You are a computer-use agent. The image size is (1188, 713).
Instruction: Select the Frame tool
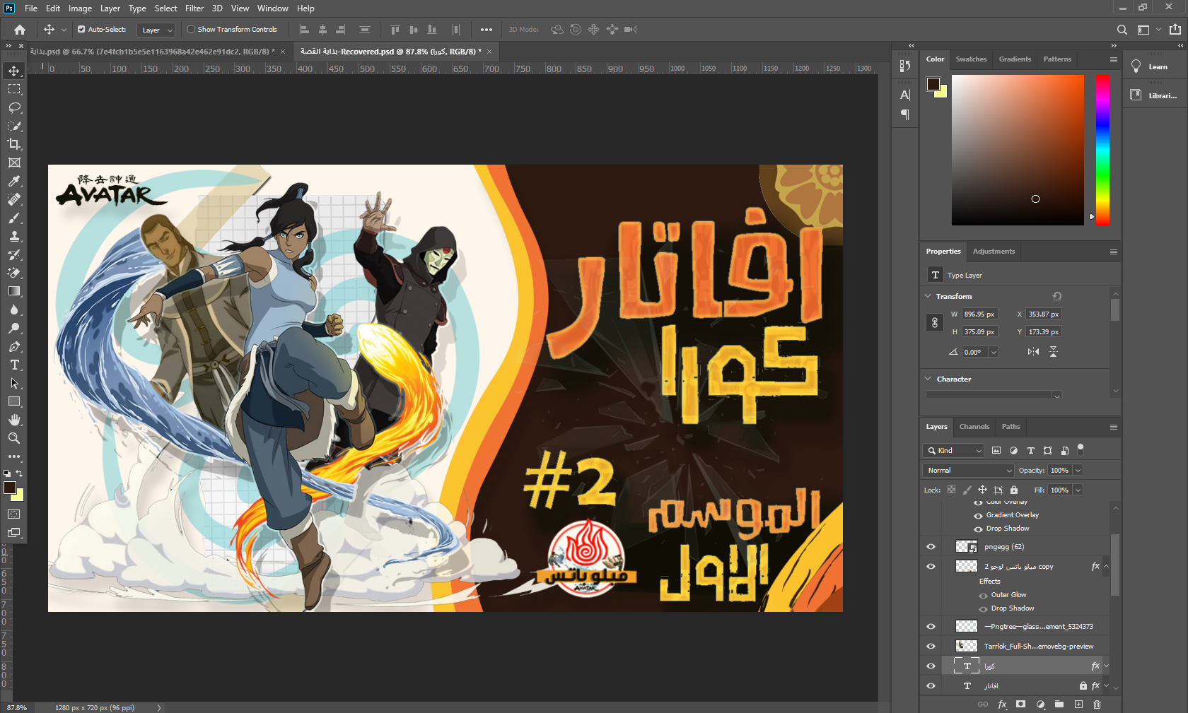[x=14, y=163]
